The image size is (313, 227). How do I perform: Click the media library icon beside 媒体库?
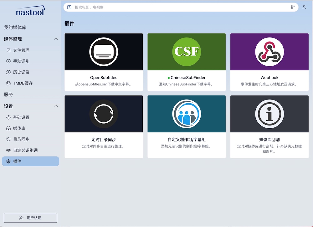(8, 128)
